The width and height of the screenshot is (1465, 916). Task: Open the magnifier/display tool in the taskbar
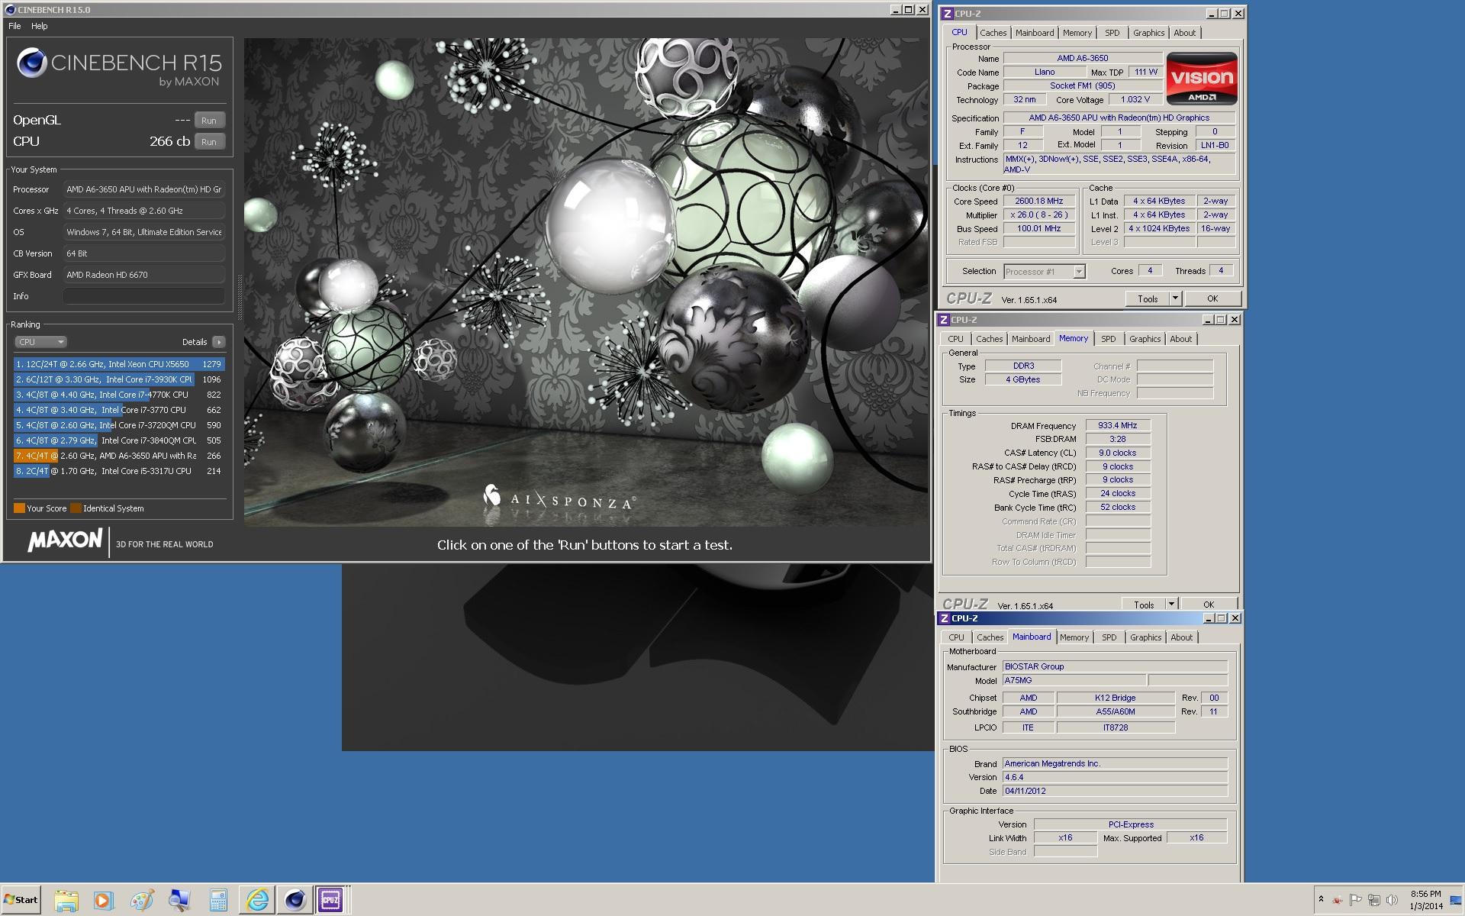(x=179, y=900)
